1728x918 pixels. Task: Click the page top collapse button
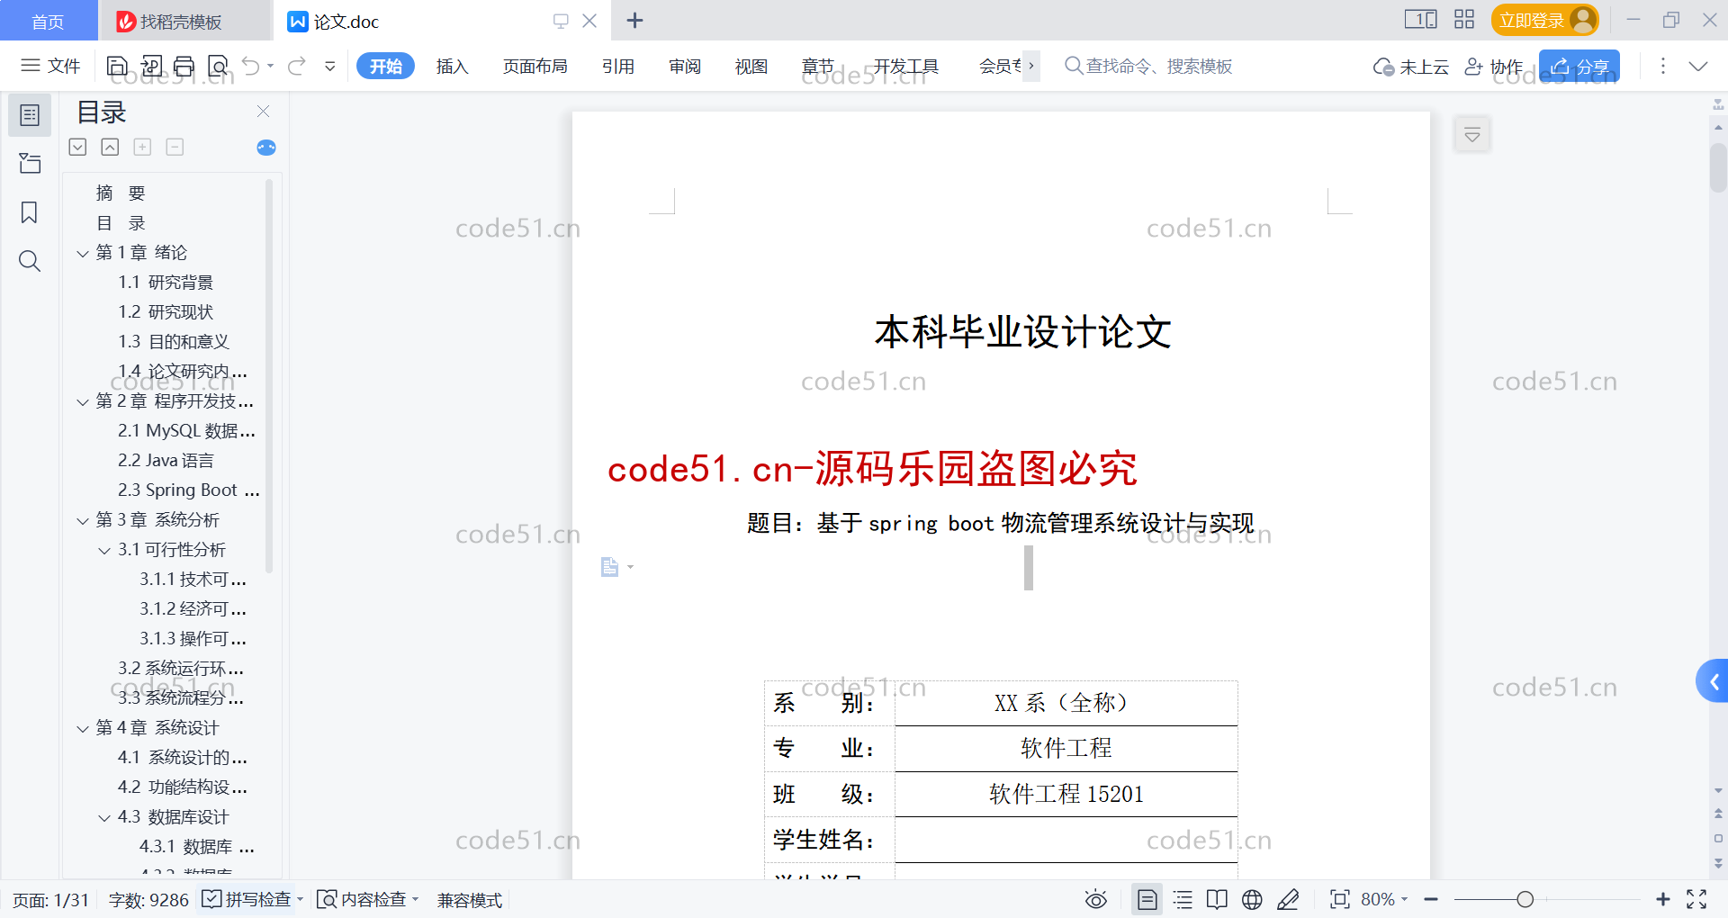click(x=1472, y=135)
